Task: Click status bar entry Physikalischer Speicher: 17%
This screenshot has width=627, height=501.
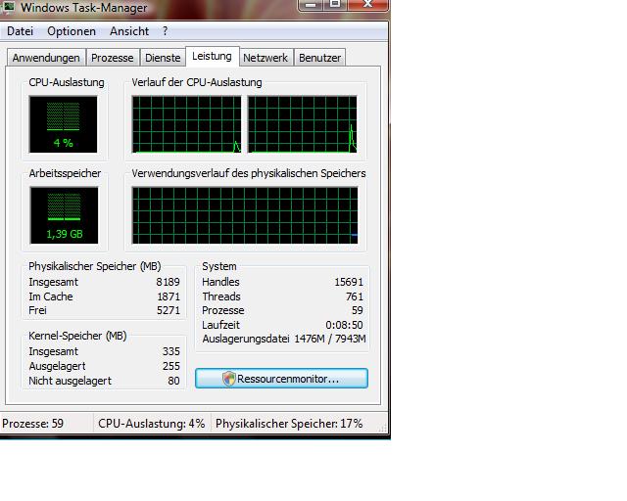Action: pyautogui.click(x=289, y=424)
